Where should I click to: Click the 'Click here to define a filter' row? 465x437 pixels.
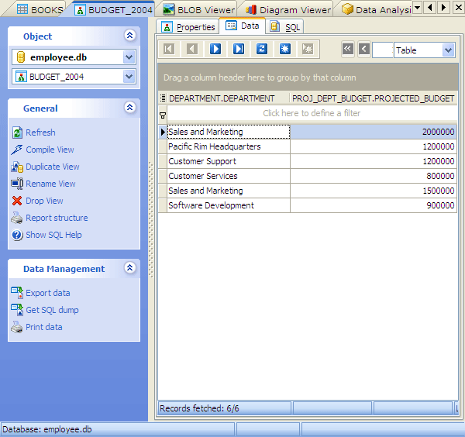pos(312,113)
